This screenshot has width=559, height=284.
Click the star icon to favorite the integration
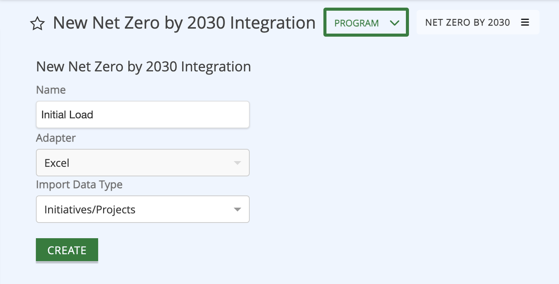(x=37, y=23)
